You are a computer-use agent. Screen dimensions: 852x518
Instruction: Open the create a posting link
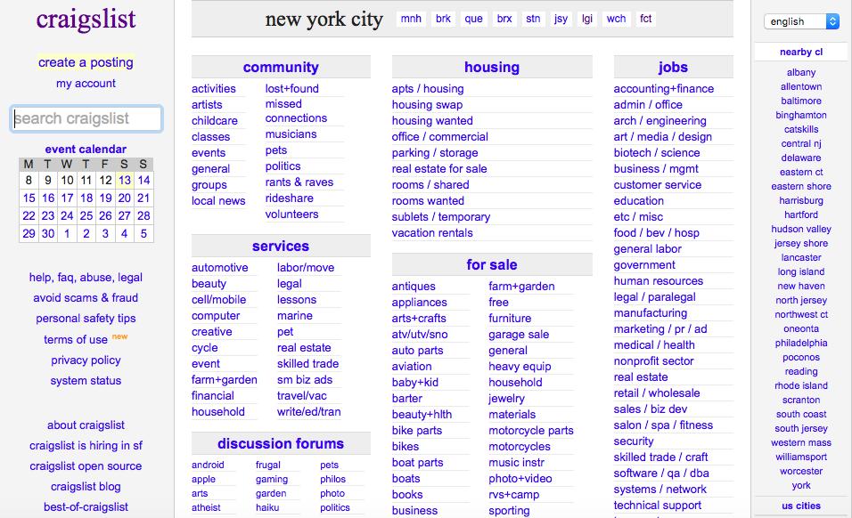click(x=86, y=62)
